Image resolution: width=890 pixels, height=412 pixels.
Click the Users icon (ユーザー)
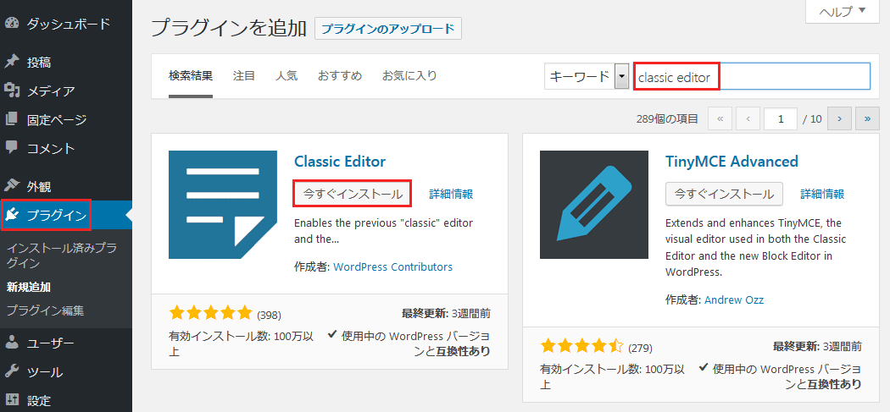pyautogui.click(x=12, y=343)
